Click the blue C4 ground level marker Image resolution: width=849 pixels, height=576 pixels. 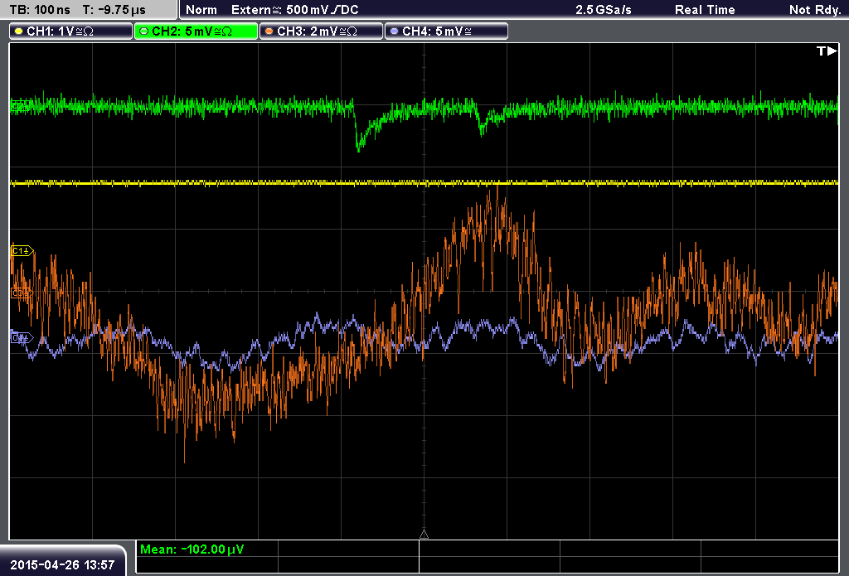(22, 338)
